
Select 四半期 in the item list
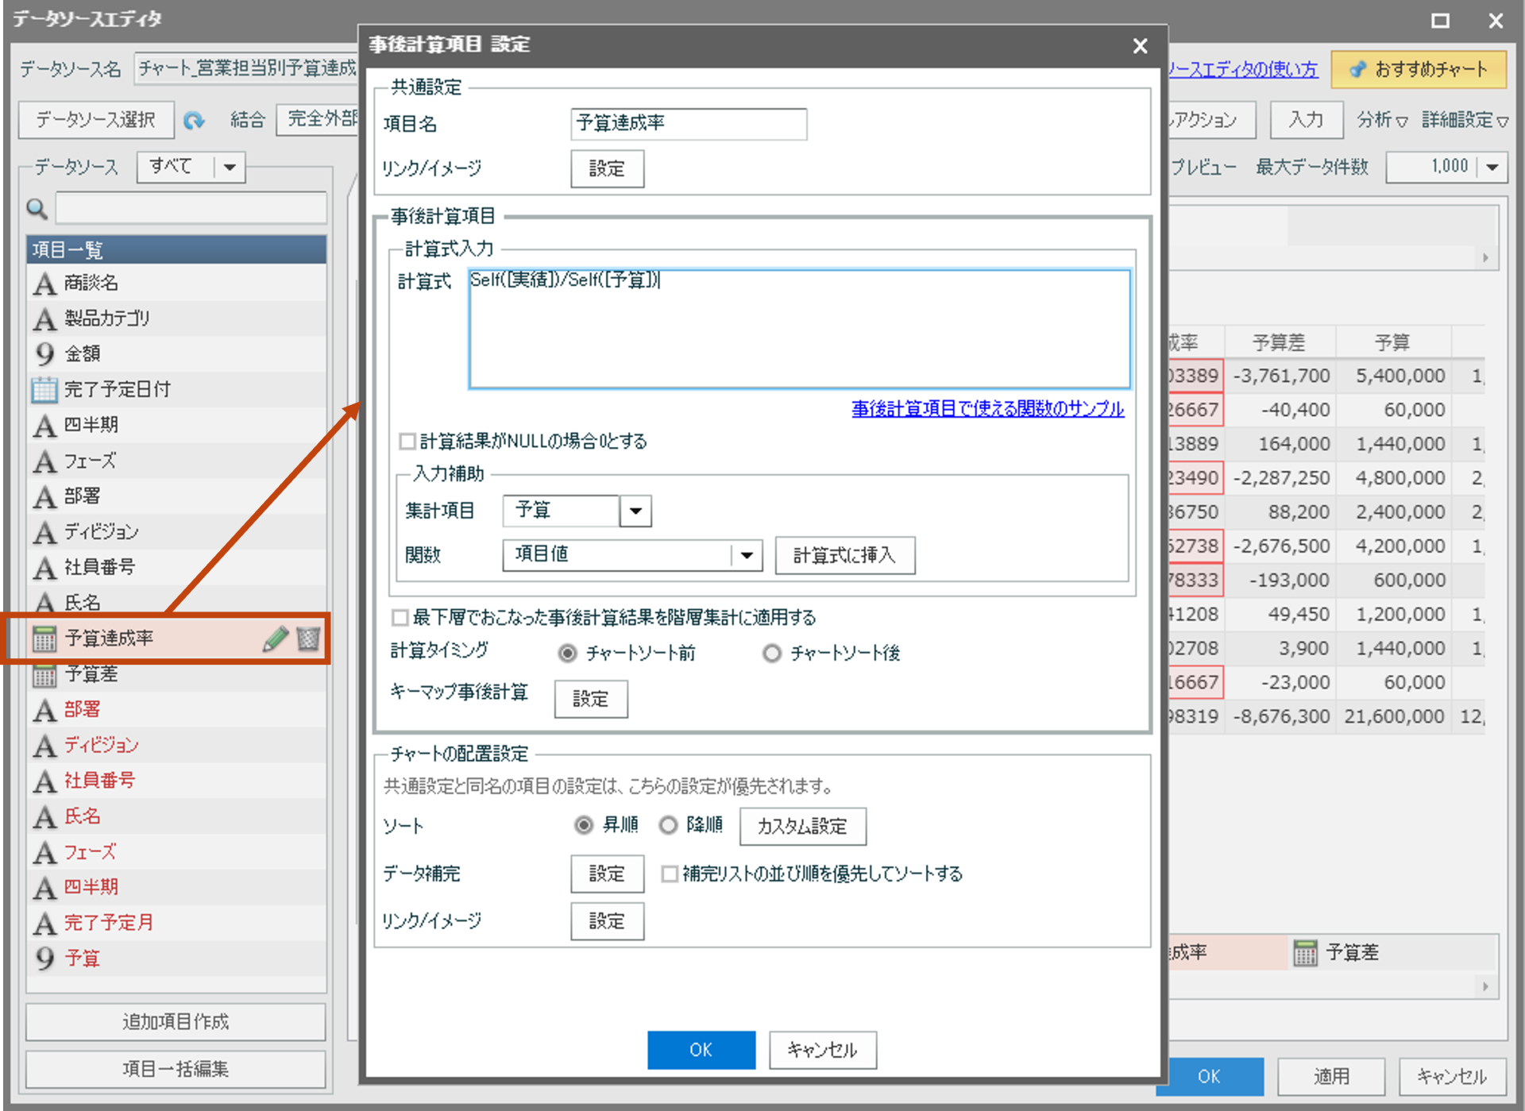tap(176, 425)
